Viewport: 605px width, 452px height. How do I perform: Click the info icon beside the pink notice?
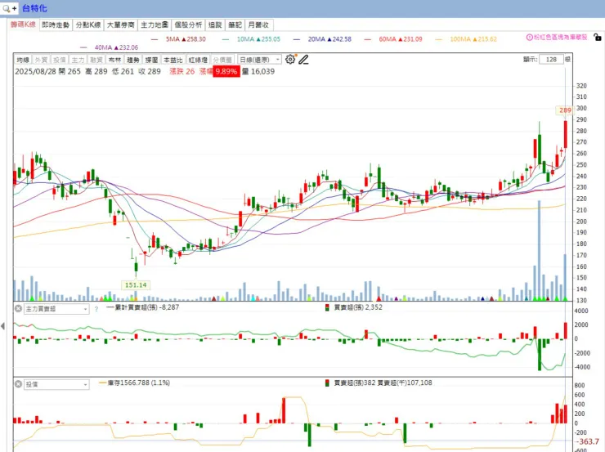tap(530, 38)
